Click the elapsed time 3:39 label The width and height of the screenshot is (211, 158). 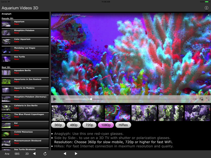tap(62, 99)
